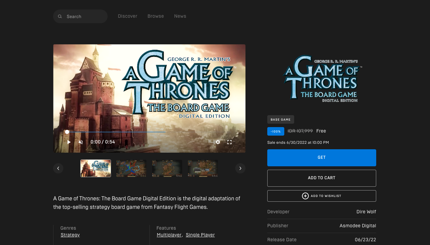Open the Multiplayer feature link
The height and width of the screenshot is (245, 430).
pyautogui.click(x=169, y=235)
